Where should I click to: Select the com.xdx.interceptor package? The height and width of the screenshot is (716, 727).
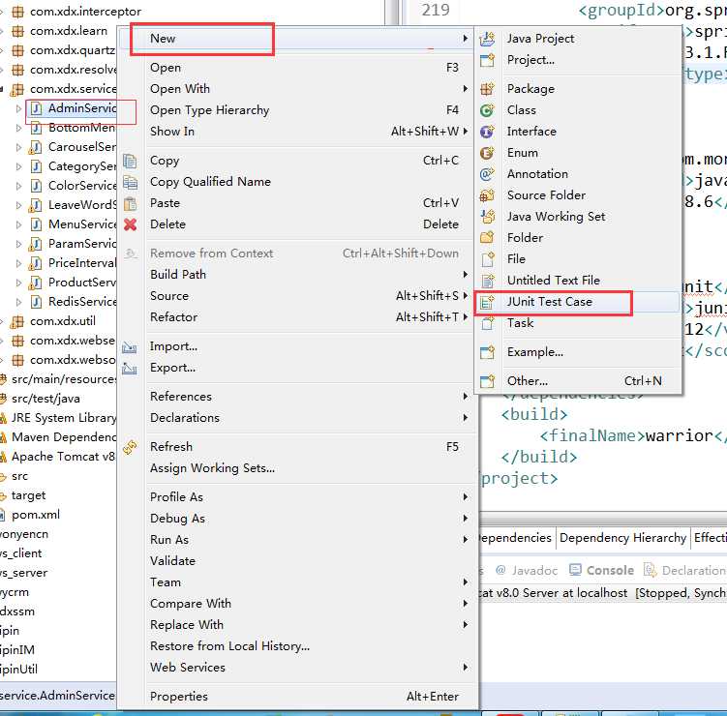85,12
